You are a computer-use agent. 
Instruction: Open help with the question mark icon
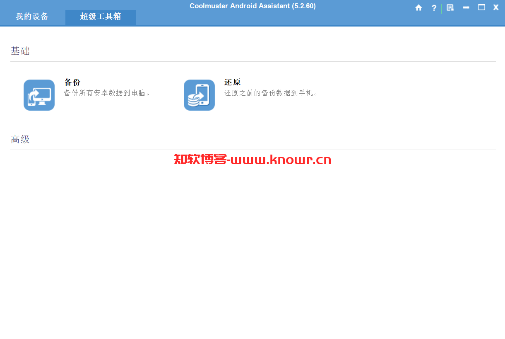coord(434,8)
